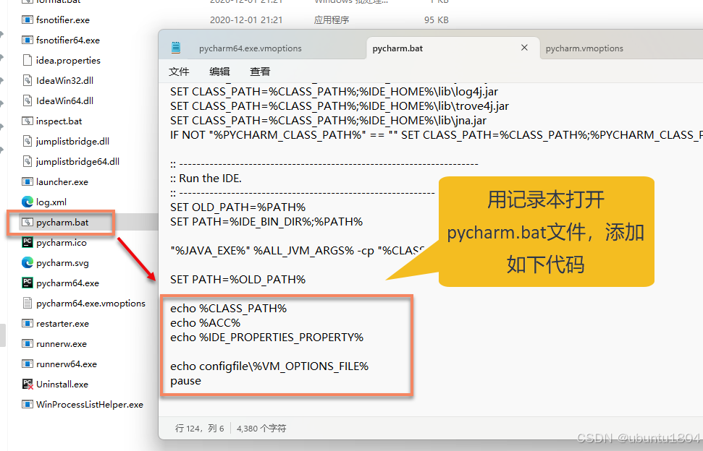703x451 pixels.
Task: Place cursor on the 'pause' line
Action: [x=185, y=381]
